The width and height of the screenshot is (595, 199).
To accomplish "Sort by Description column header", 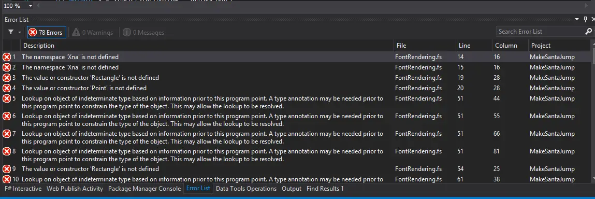I will coord(207,46).
